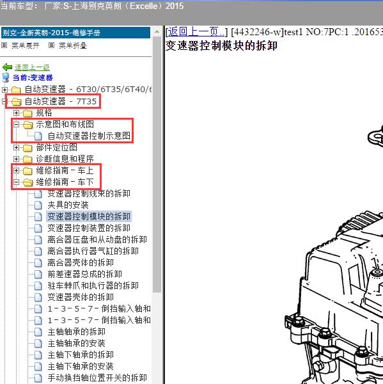Click the 部件定位图 folder icon

(x=27, y=147)
